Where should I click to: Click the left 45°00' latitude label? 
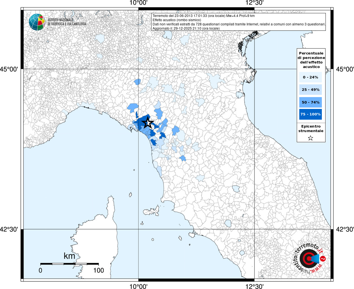[x=9, y=69]
